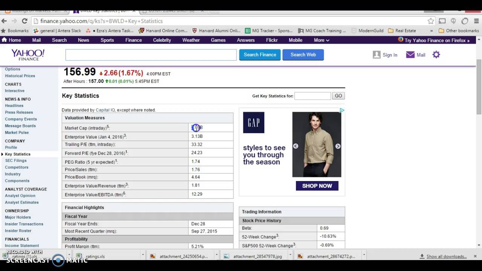Open Finance in the Yahoo nav bar
Screen dimensions: 482x271
[134, 40]
